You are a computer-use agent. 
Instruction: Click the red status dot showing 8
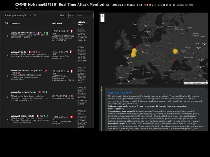click(145, 5)
